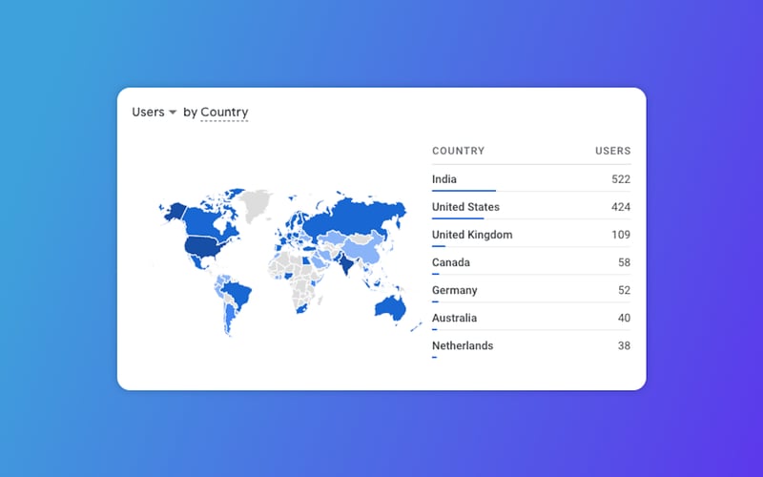The image size is (763, 477).
Task: Select the Netherlands row label
Action: point(463,345)
